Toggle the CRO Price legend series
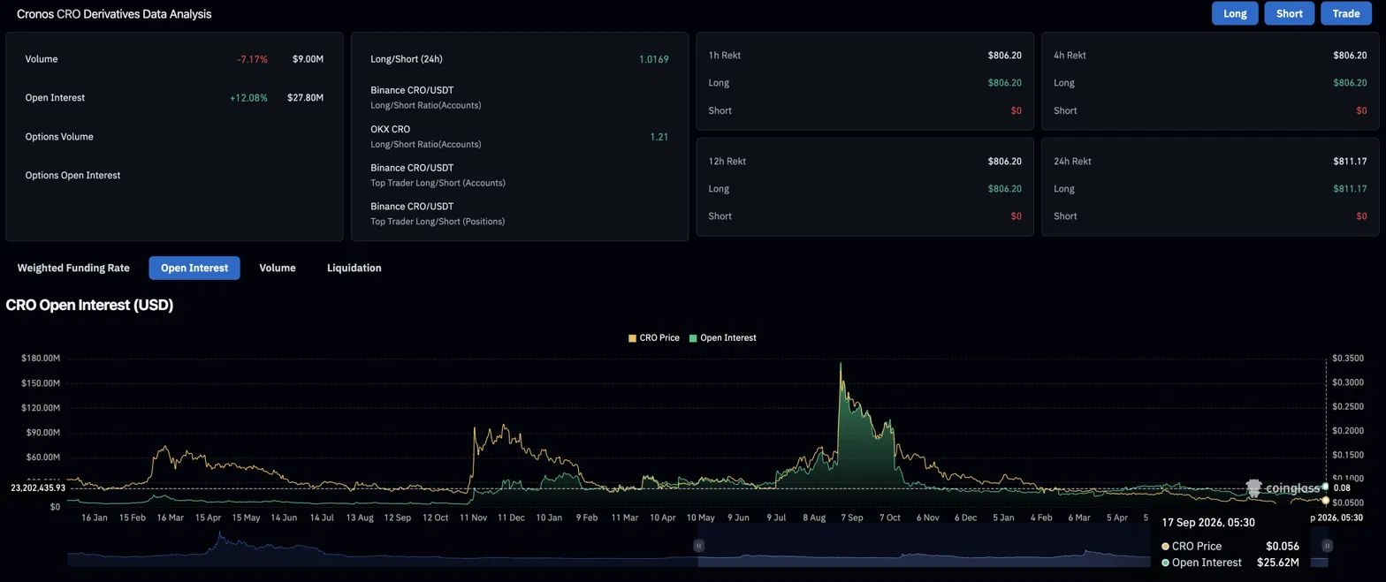This screenshot has height=582, width=1386. pyautogui.click(x=654, y=337)
